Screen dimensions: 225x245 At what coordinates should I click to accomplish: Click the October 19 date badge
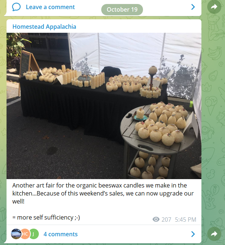coord(122,9)
